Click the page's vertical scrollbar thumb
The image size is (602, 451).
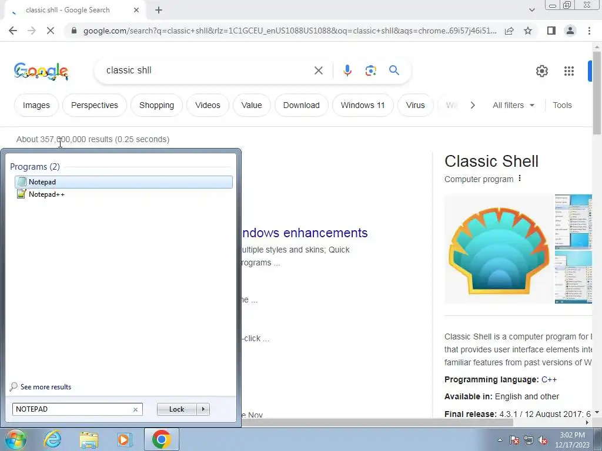point(597,93)
